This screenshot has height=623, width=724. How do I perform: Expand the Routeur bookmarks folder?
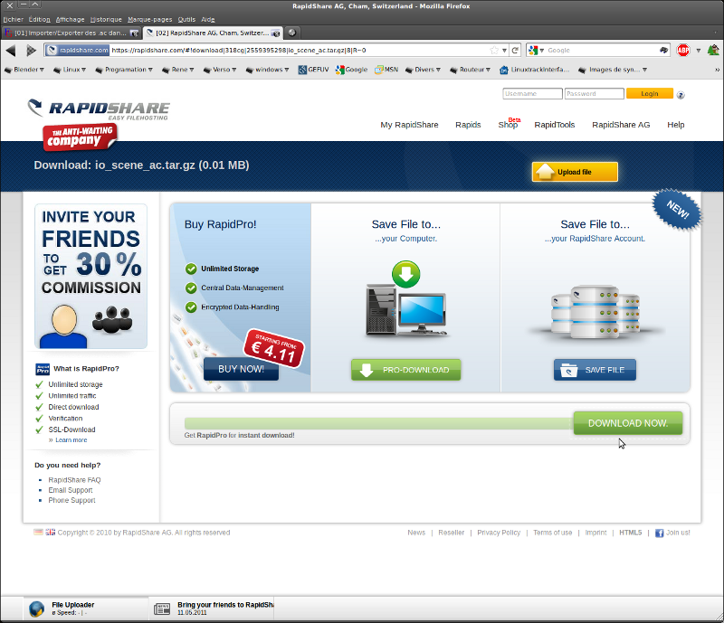[470, 70]
